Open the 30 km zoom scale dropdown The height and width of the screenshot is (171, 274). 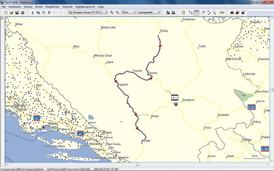[129, 12]
